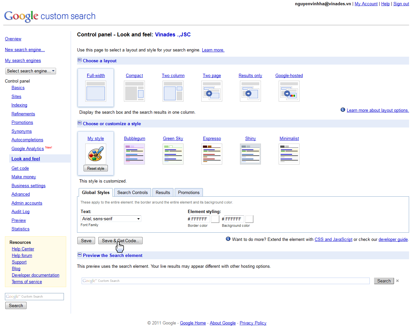Apply the Espresso style thumbnail

pyautogui.click(x=212, y=154)
